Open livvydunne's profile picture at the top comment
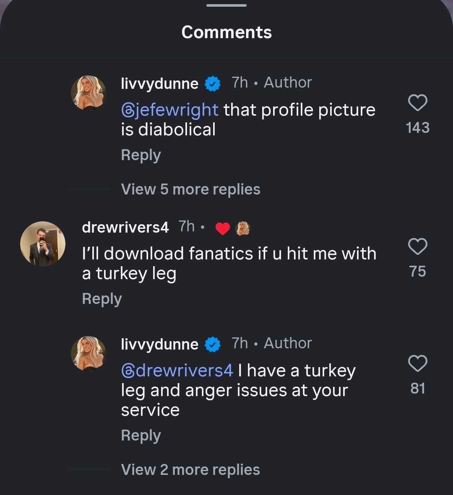This screenshot has width=453, height=495. coord(89,91)
